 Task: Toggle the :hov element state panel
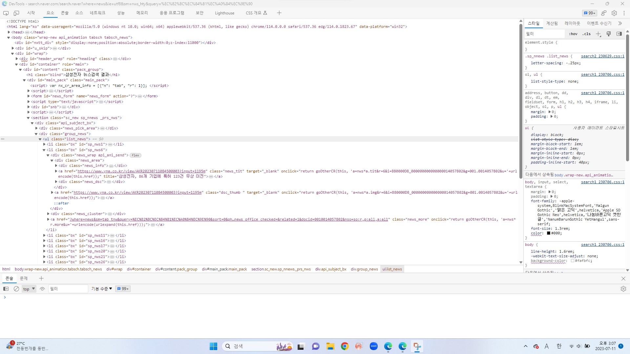[x=573, y=34]
